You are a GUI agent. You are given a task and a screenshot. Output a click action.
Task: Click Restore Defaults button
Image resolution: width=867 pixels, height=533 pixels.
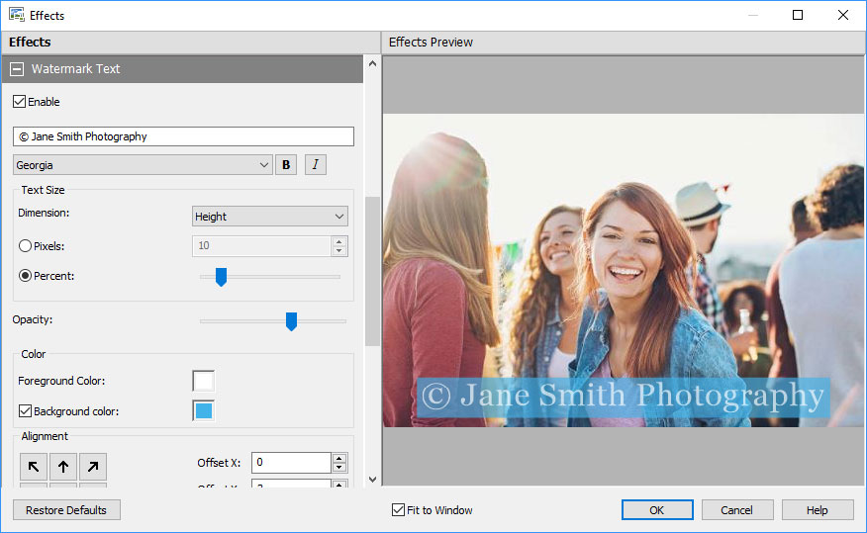click(x=66, y=510)
